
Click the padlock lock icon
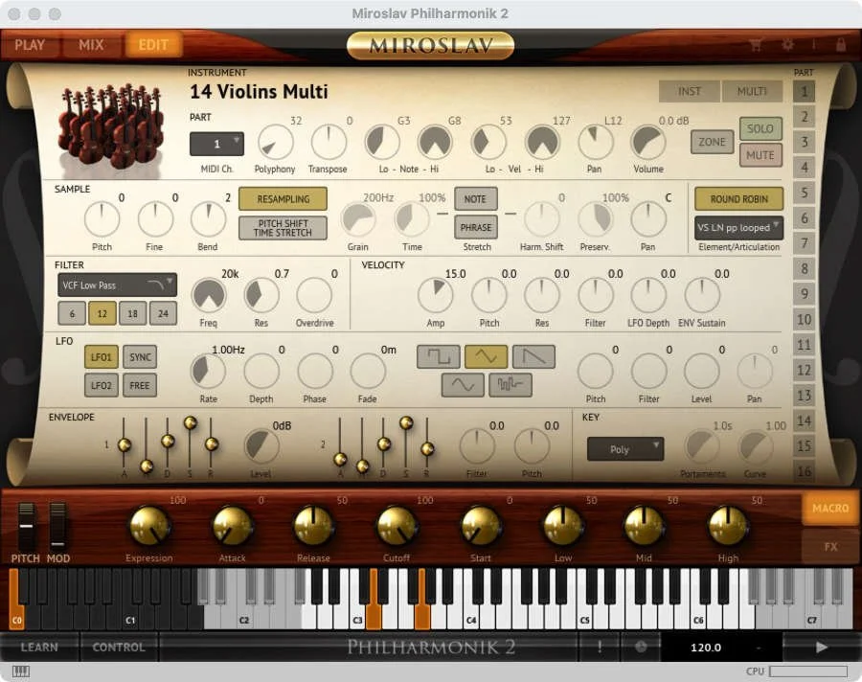click(841, 45)
